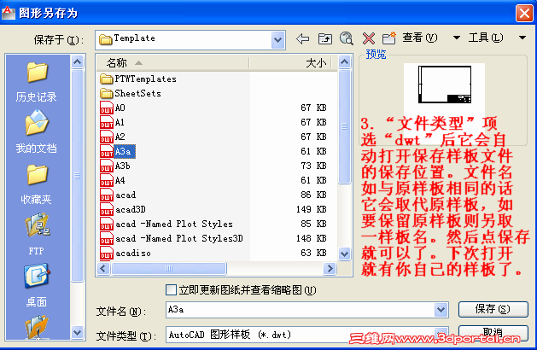The height and width of the screenshot is (350, 537).
Task: Close the 图形另存为 dialog
Action: point(524,14)
